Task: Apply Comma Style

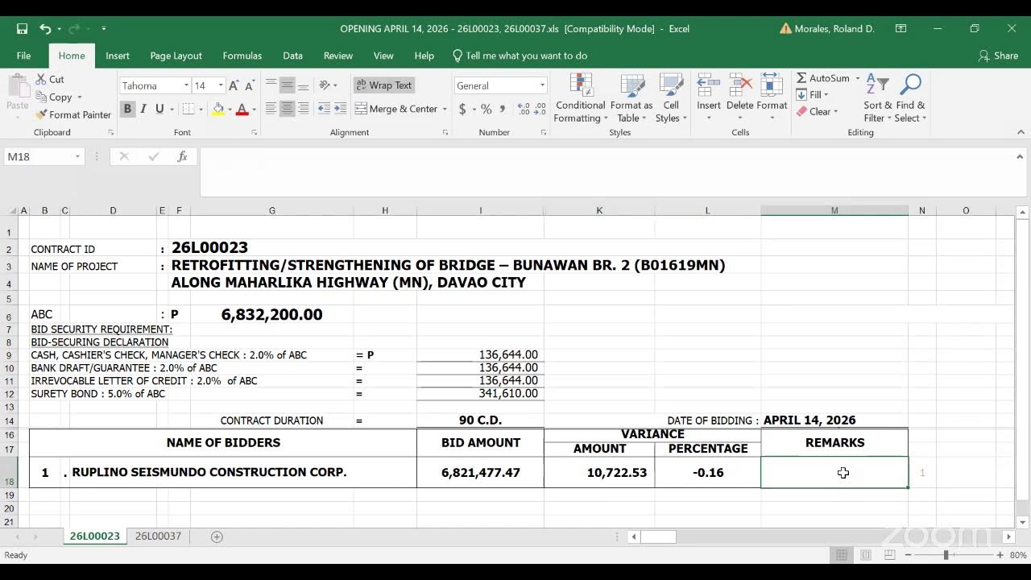Action: click(503, 109)
